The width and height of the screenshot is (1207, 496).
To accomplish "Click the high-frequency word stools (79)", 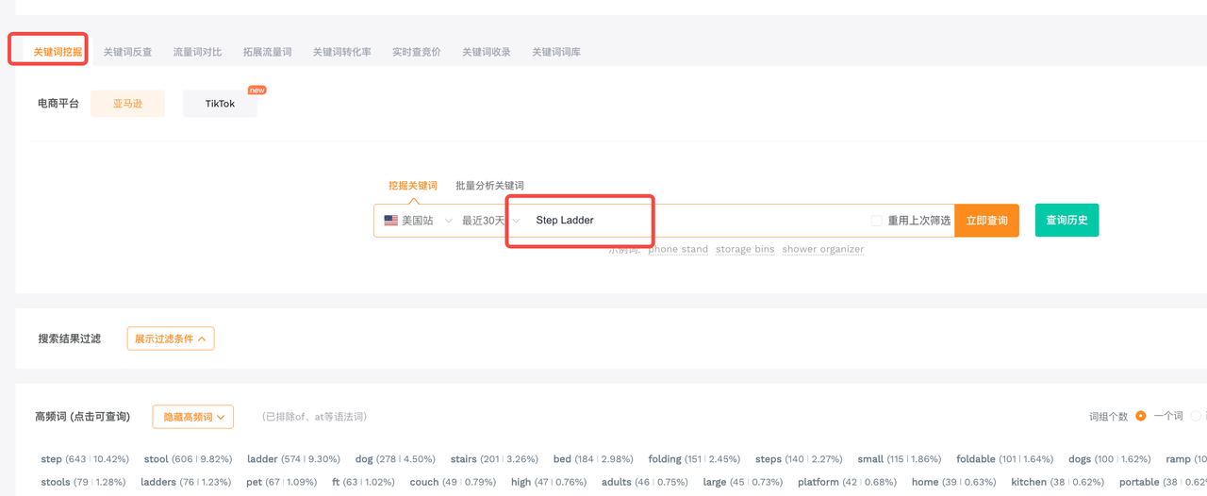I will [83, 482].
